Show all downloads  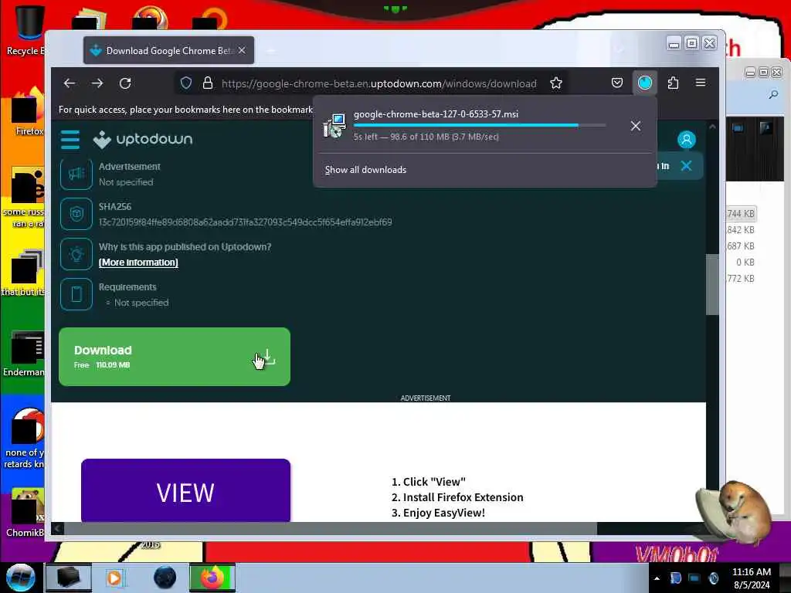[365, 170]
